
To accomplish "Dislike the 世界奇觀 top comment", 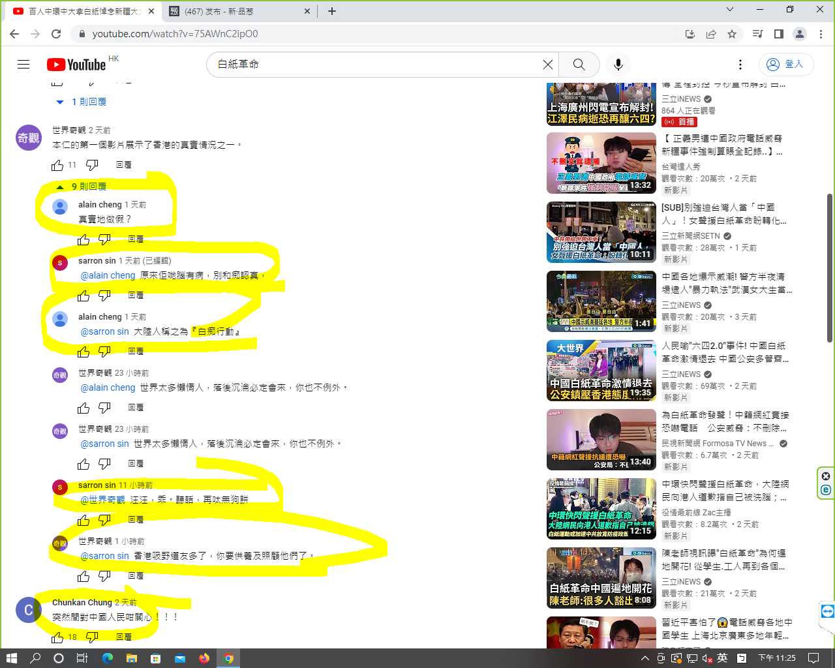I will click(92, 165).
